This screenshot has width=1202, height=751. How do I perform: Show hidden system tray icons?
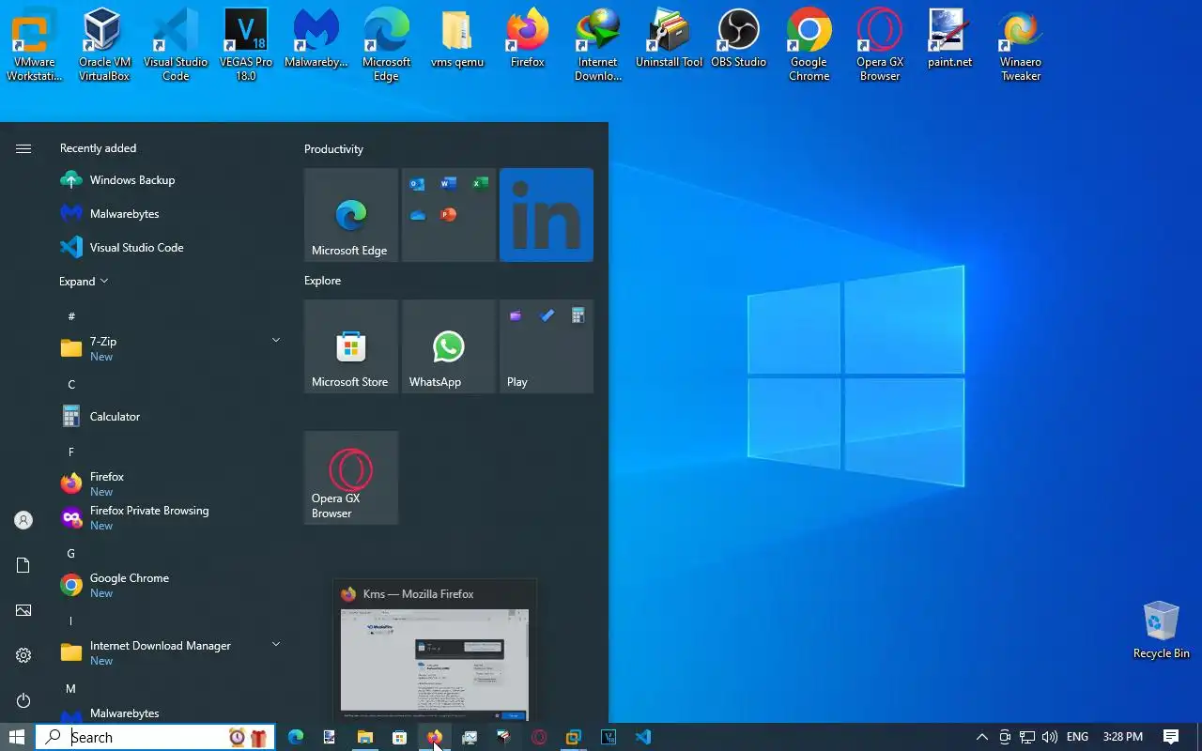982,737
